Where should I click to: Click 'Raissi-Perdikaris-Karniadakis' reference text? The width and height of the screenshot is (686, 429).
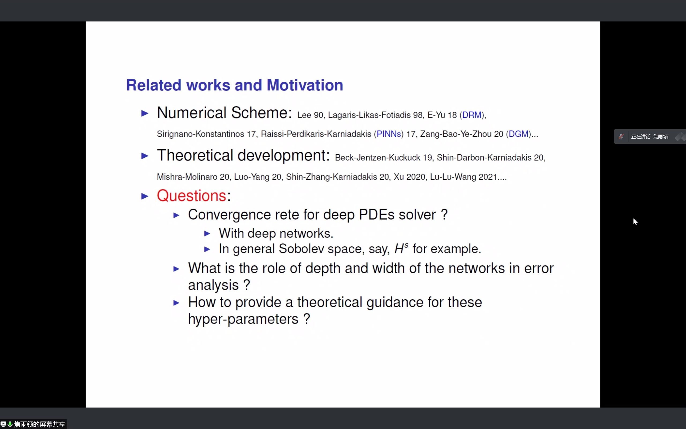316,134
